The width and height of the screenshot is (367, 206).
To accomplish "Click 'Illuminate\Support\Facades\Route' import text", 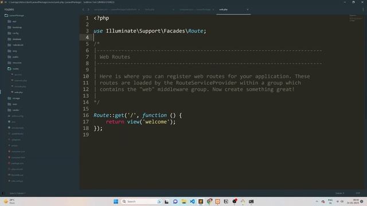I will [x=154, y=31].
